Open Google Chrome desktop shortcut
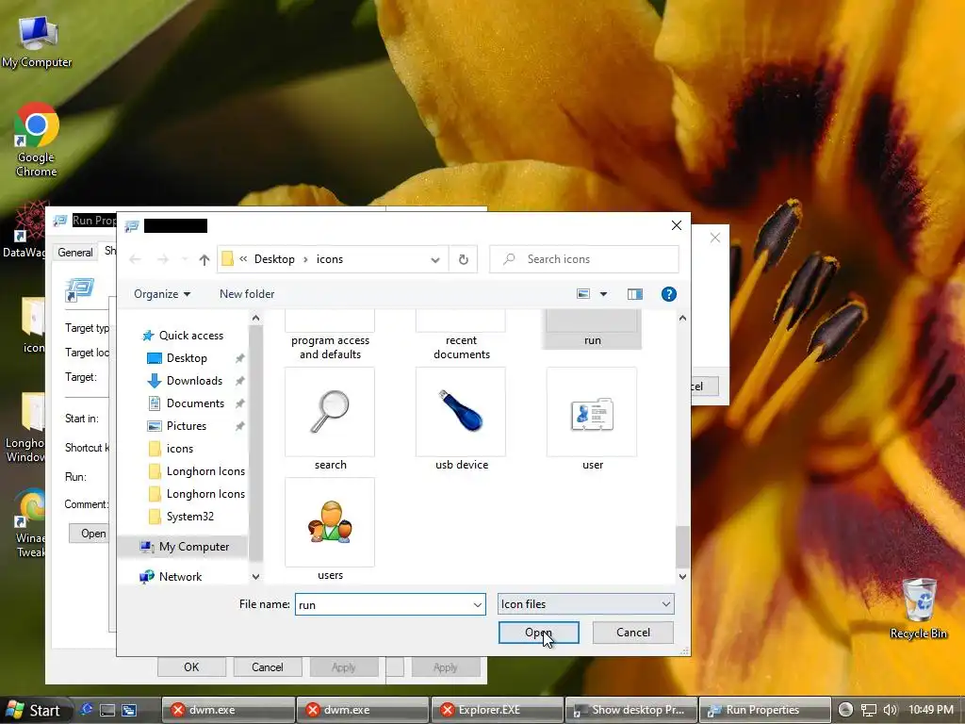 coord(37,140)
